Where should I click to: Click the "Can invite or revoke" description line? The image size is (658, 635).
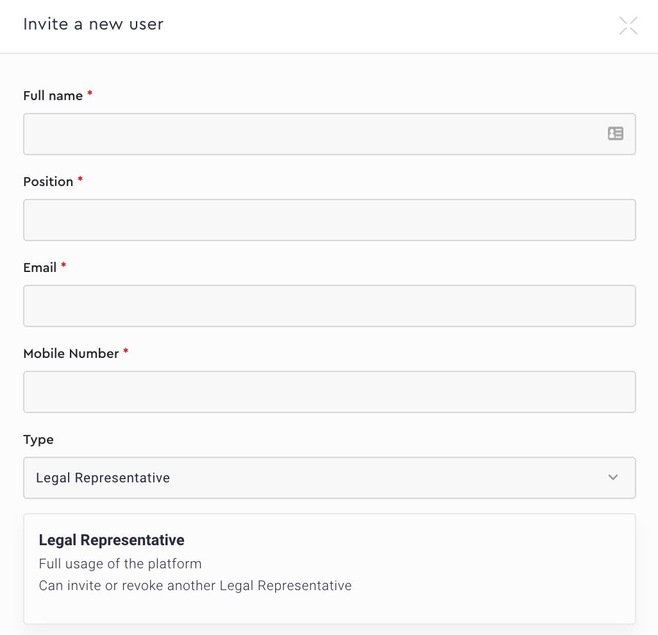[x=195, y=586]
